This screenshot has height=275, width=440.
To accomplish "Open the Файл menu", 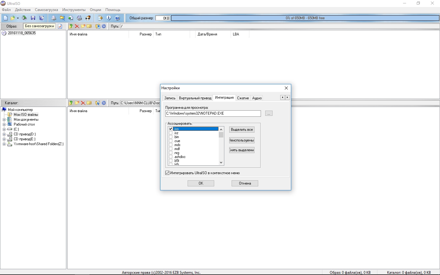I will coord(6,10).
